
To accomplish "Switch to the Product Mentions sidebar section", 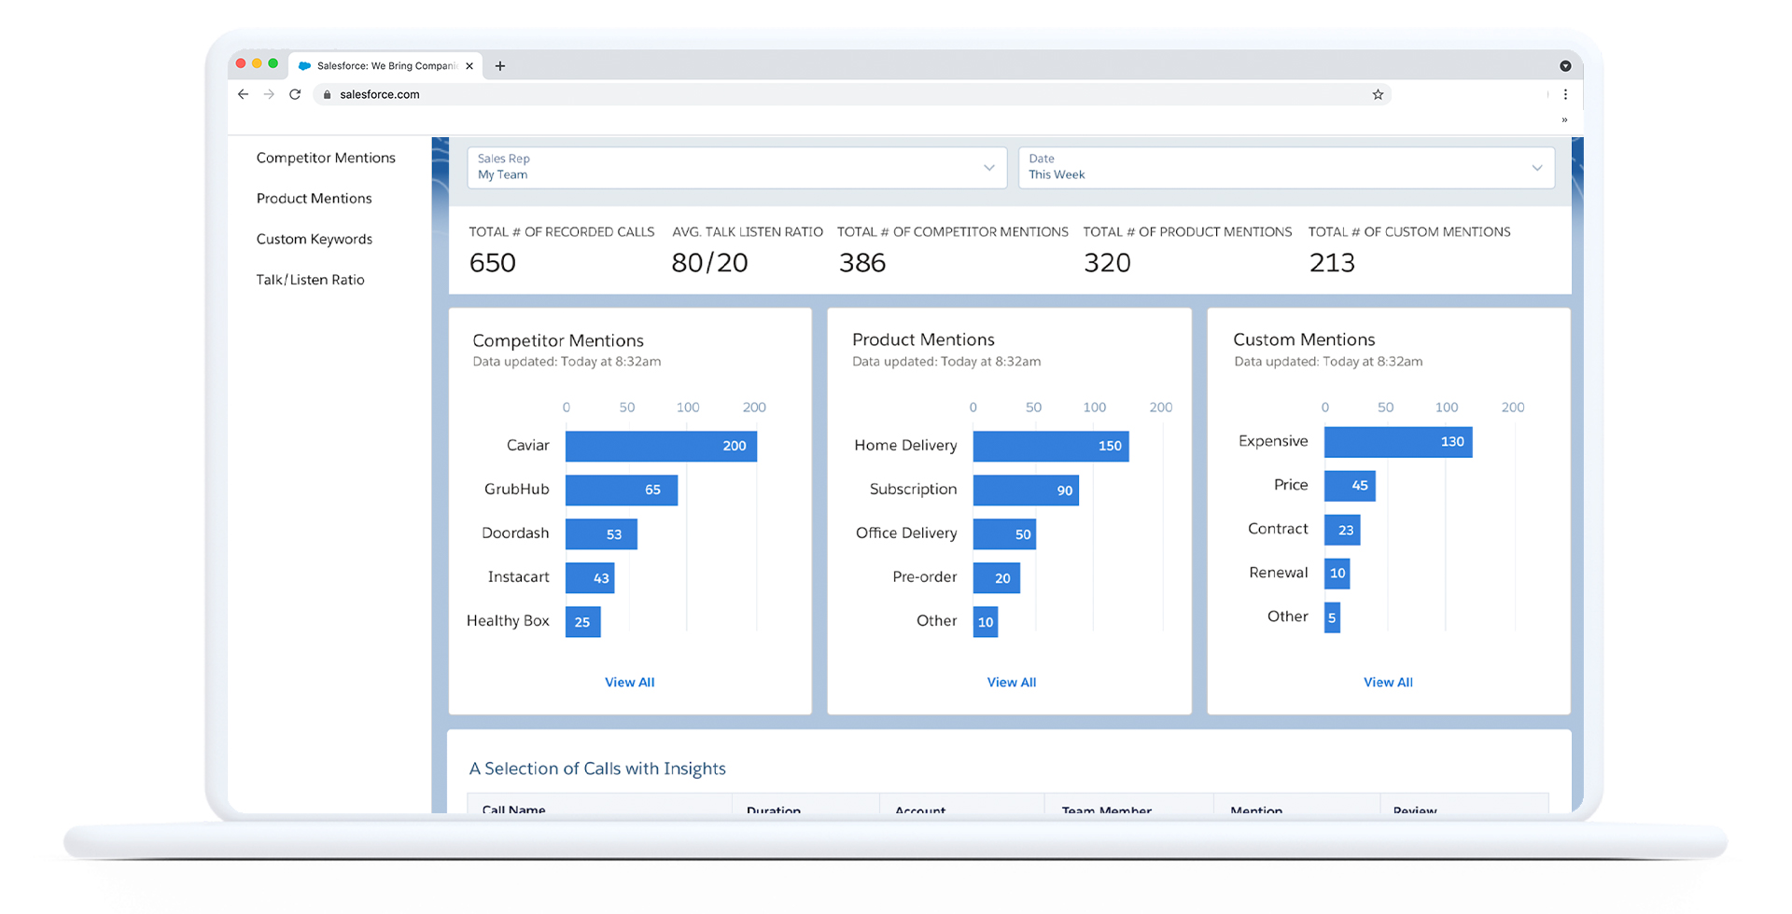I will coord(314,198).
